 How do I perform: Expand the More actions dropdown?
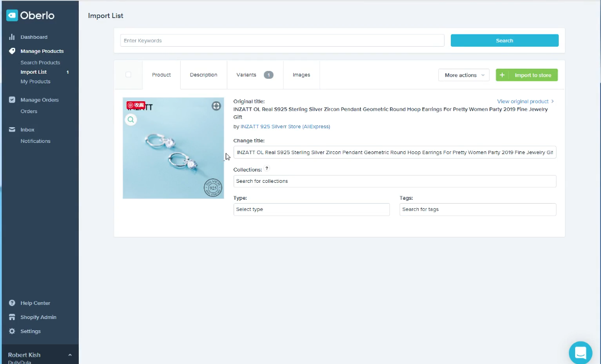click(x=464, y=75)
